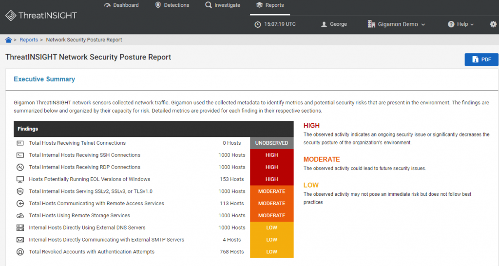499x266 pixels.
Task: Download the report as PDF
Action: click(481, 59)
